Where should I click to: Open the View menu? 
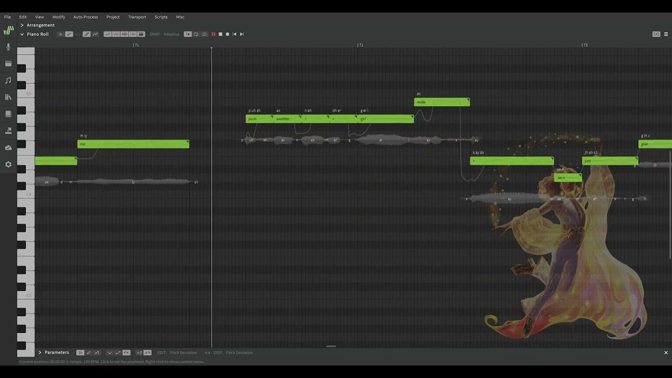39,17
